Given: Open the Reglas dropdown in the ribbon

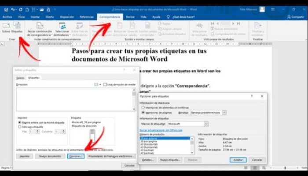Looking at the screenshot, I should 165,24.
